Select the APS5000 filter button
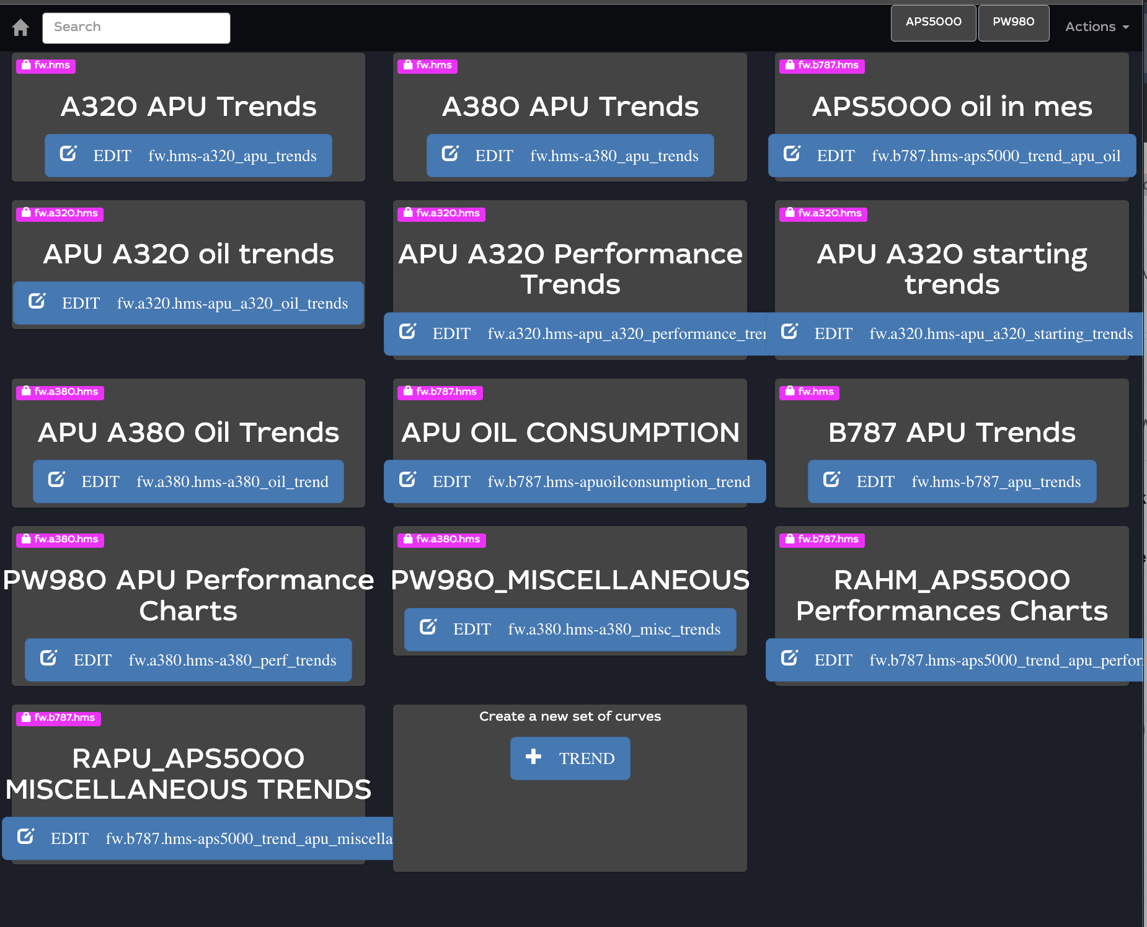The image size is (1147, 927). (x=933, y=23)
